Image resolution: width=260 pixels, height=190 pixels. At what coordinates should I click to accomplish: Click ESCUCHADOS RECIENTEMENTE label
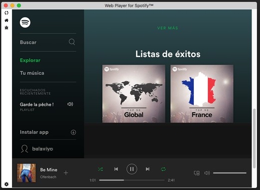(35, 92)
